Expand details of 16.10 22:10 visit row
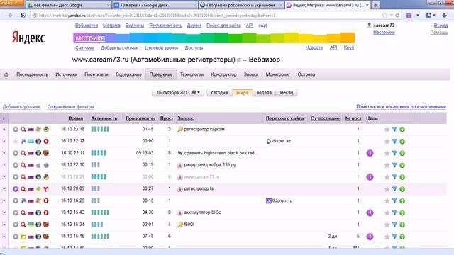454x255 pixels. tap(4, 165)
